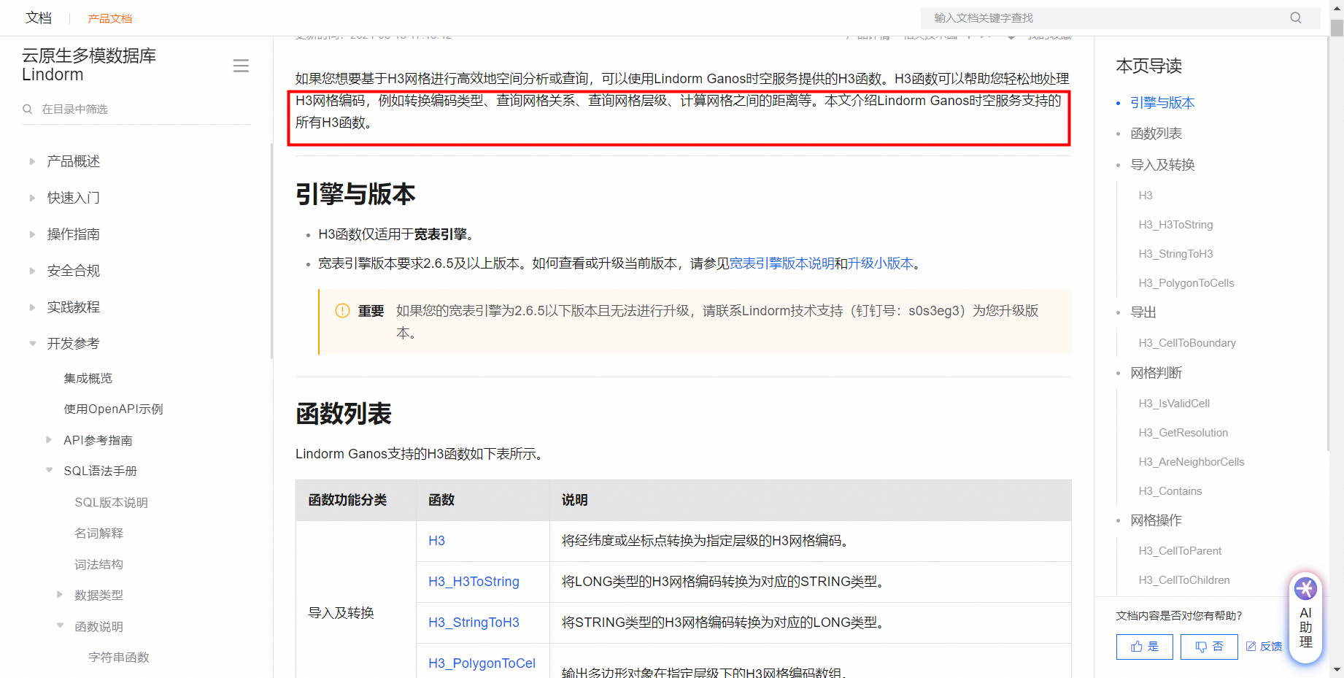Screen dimensions: 1344x678
Task: Open the H3 function link in table
Action: (x=436, y=541)
